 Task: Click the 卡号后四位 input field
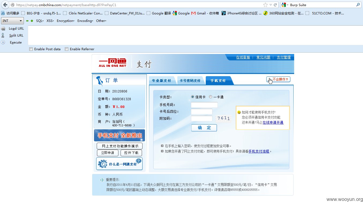(x=202, y=112)
